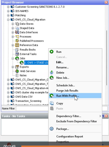Click the Copy icon in context menu

[52, 103]
